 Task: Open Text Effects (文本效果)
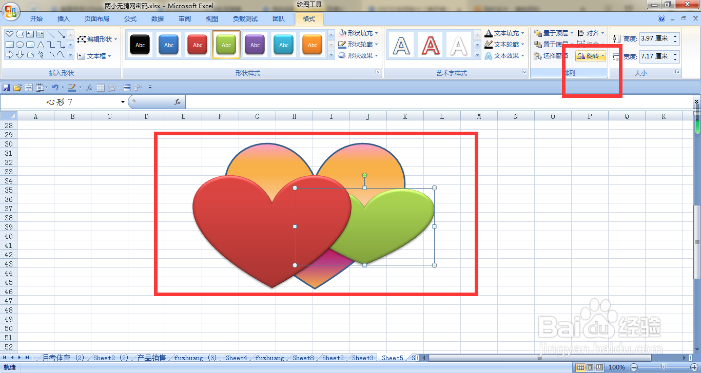click(x=505, y=55)
